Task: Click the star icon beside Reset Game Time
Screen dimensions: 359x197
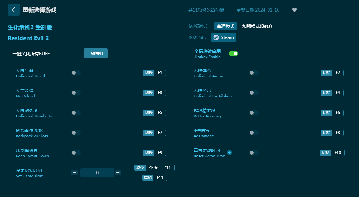Action: [x=230, y=153]
